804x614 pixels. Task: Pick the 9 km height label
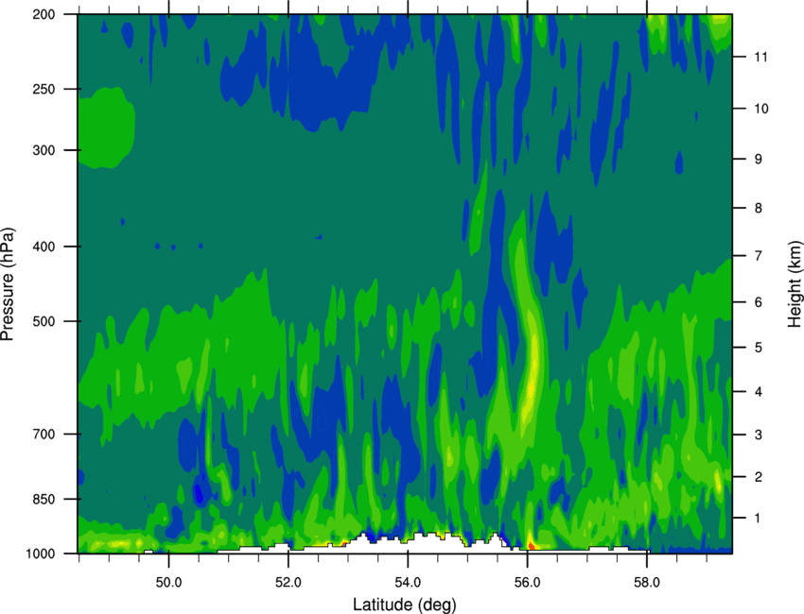click(x=759, y=159)
